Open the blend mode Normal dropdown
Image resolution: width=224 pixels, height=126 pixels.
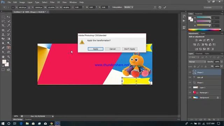tap(197, 62)
